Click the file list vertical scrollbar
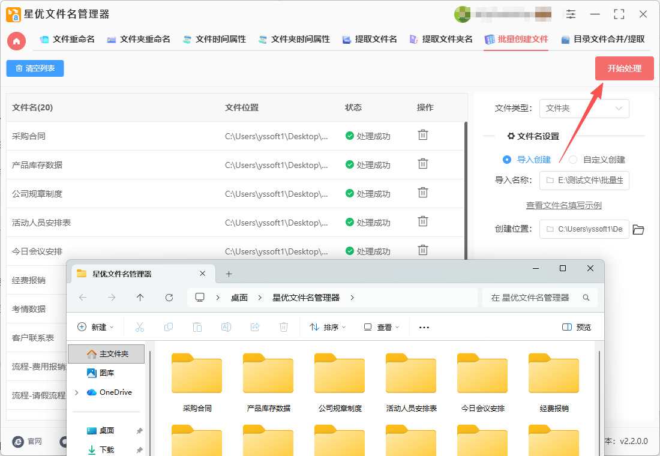 [466, 190]
